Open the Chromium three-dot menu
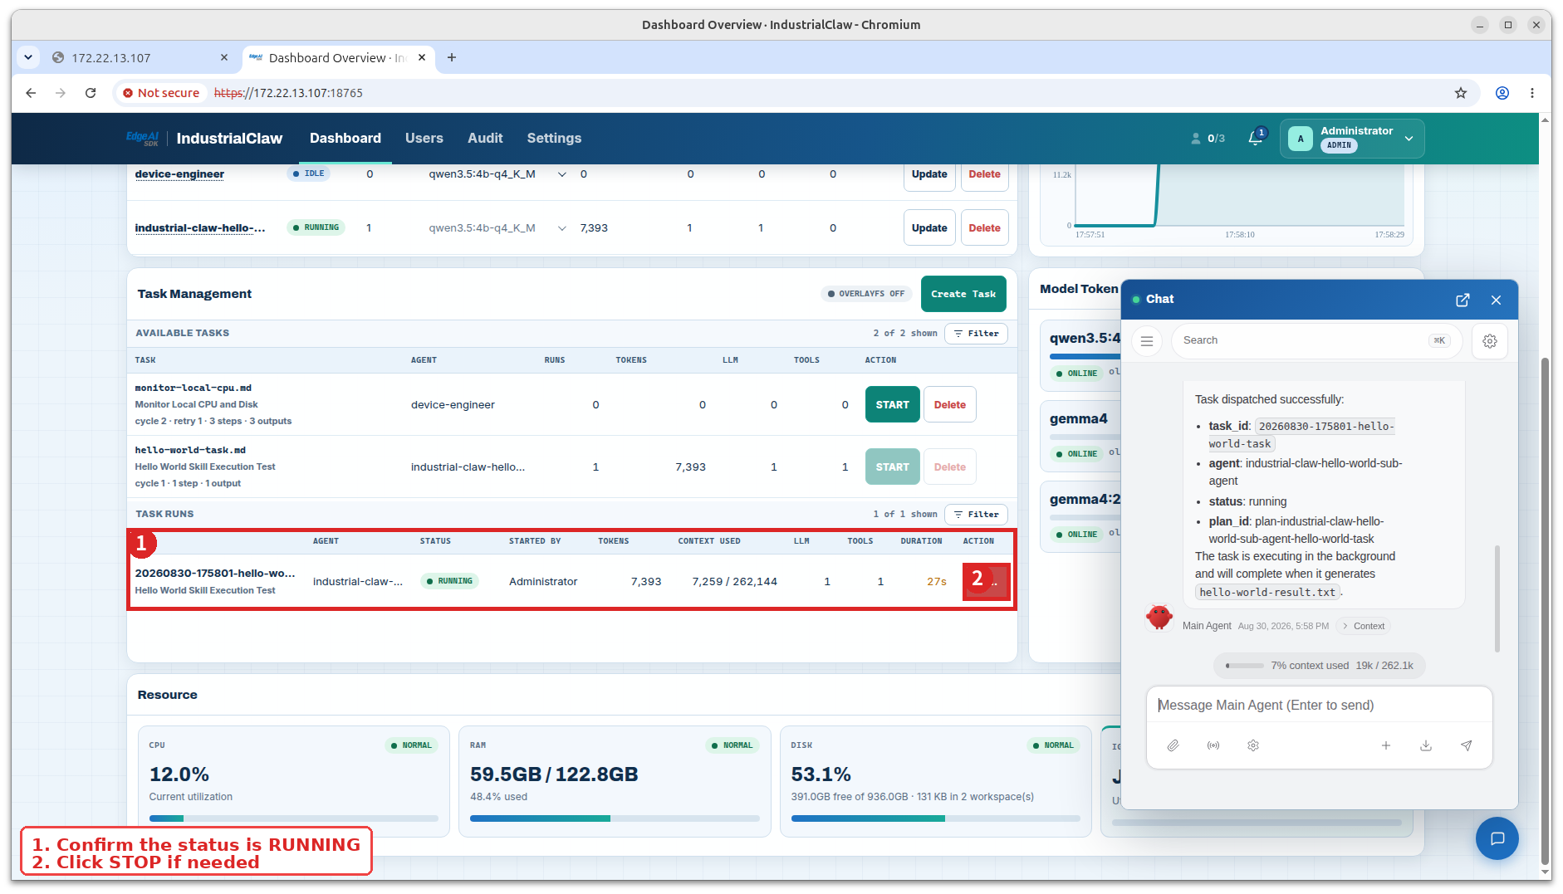This screenshot has width=1563, height=894. point(1532,93)
